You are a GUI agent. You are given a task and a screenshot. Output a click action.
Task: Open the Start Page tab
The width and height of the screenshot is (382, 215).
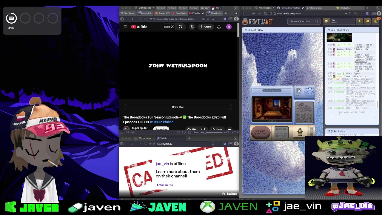click(x=128, y=13)
